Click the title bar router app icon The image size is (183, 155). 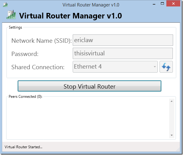coord(5,5)
